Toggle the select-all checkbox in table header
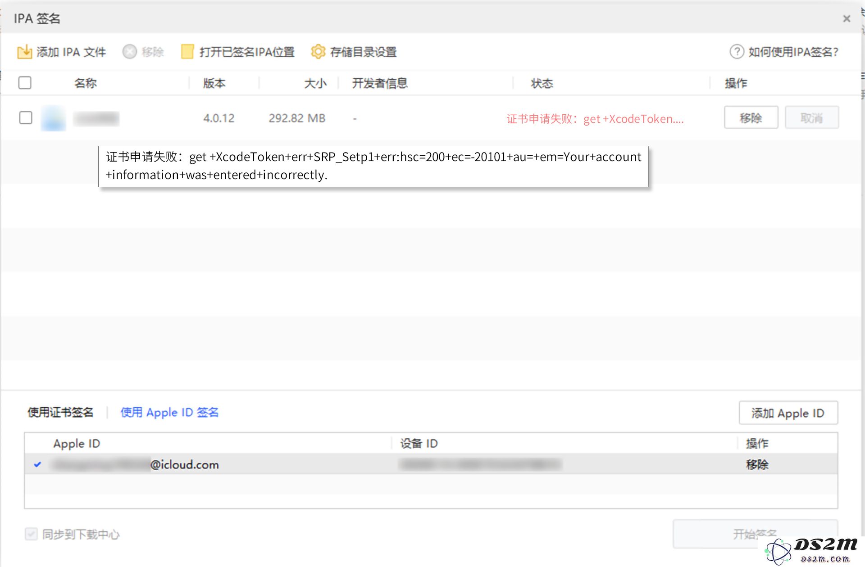Screen dimensions: 865x567 pyautogui.click(x=25, y=83)
